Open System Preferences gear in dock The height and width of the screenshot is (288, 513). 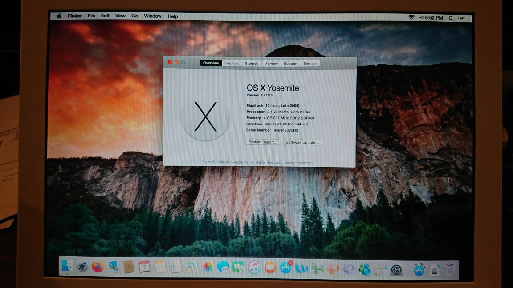click(396, 270)
